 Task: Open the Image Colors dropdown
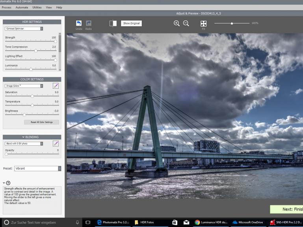(24, 86)
